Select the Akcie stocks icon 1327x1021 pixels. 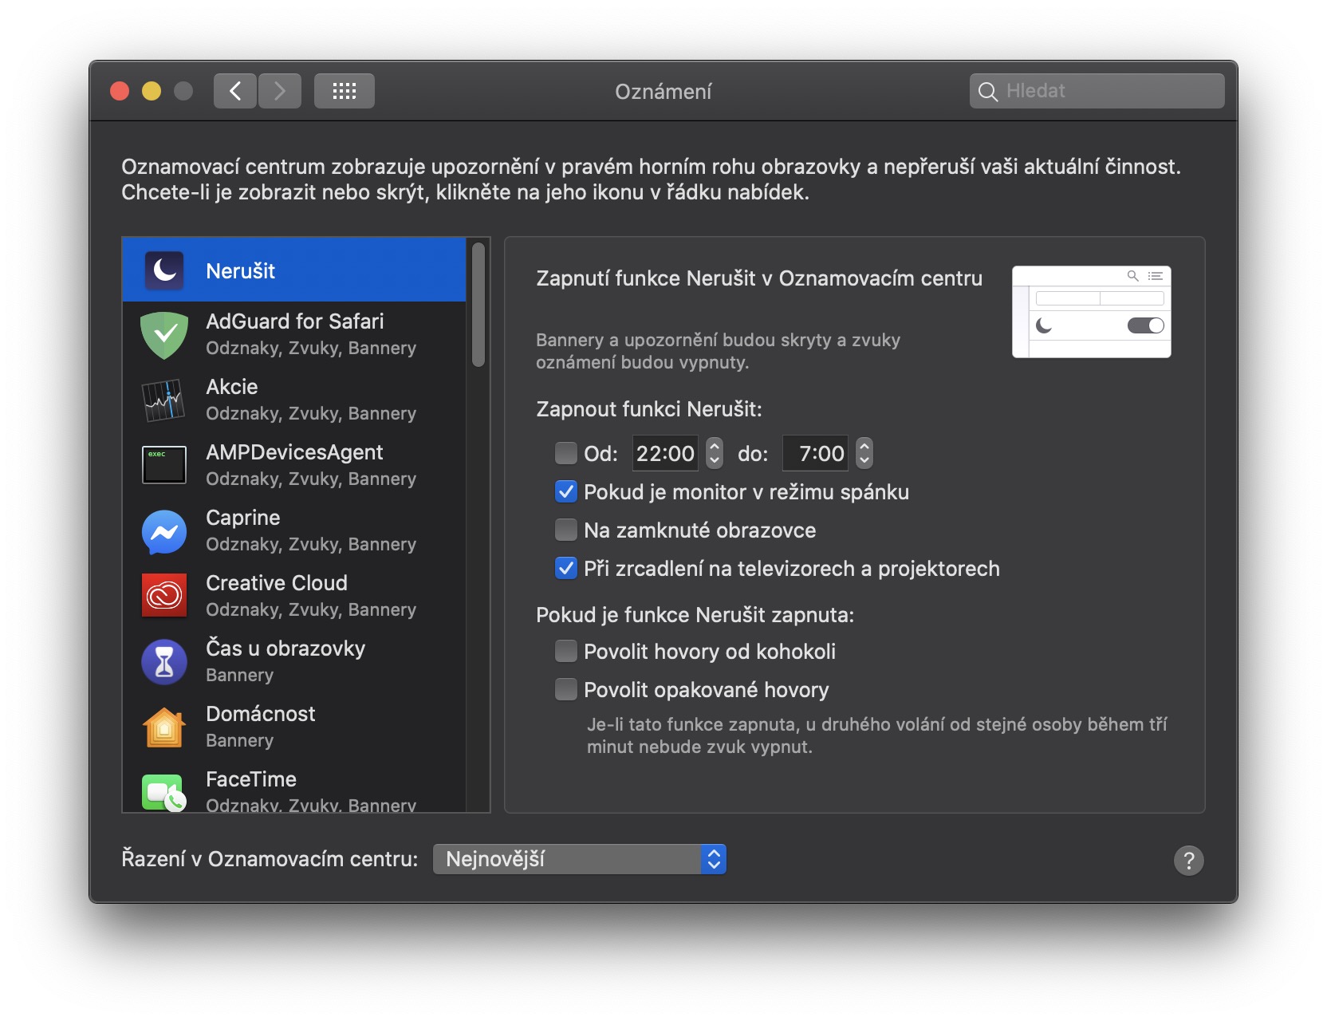point(164,400)
